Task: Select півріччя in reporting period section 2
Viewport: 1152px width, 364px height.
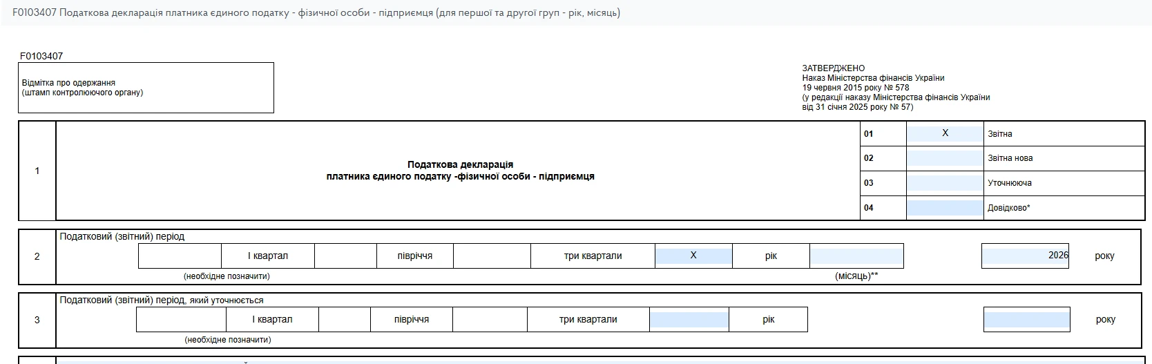Action: click(415, 256)
